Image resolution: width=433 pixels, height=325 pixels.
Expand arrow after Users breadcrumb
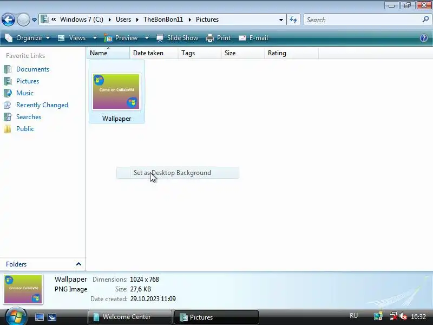click(137, 19)
